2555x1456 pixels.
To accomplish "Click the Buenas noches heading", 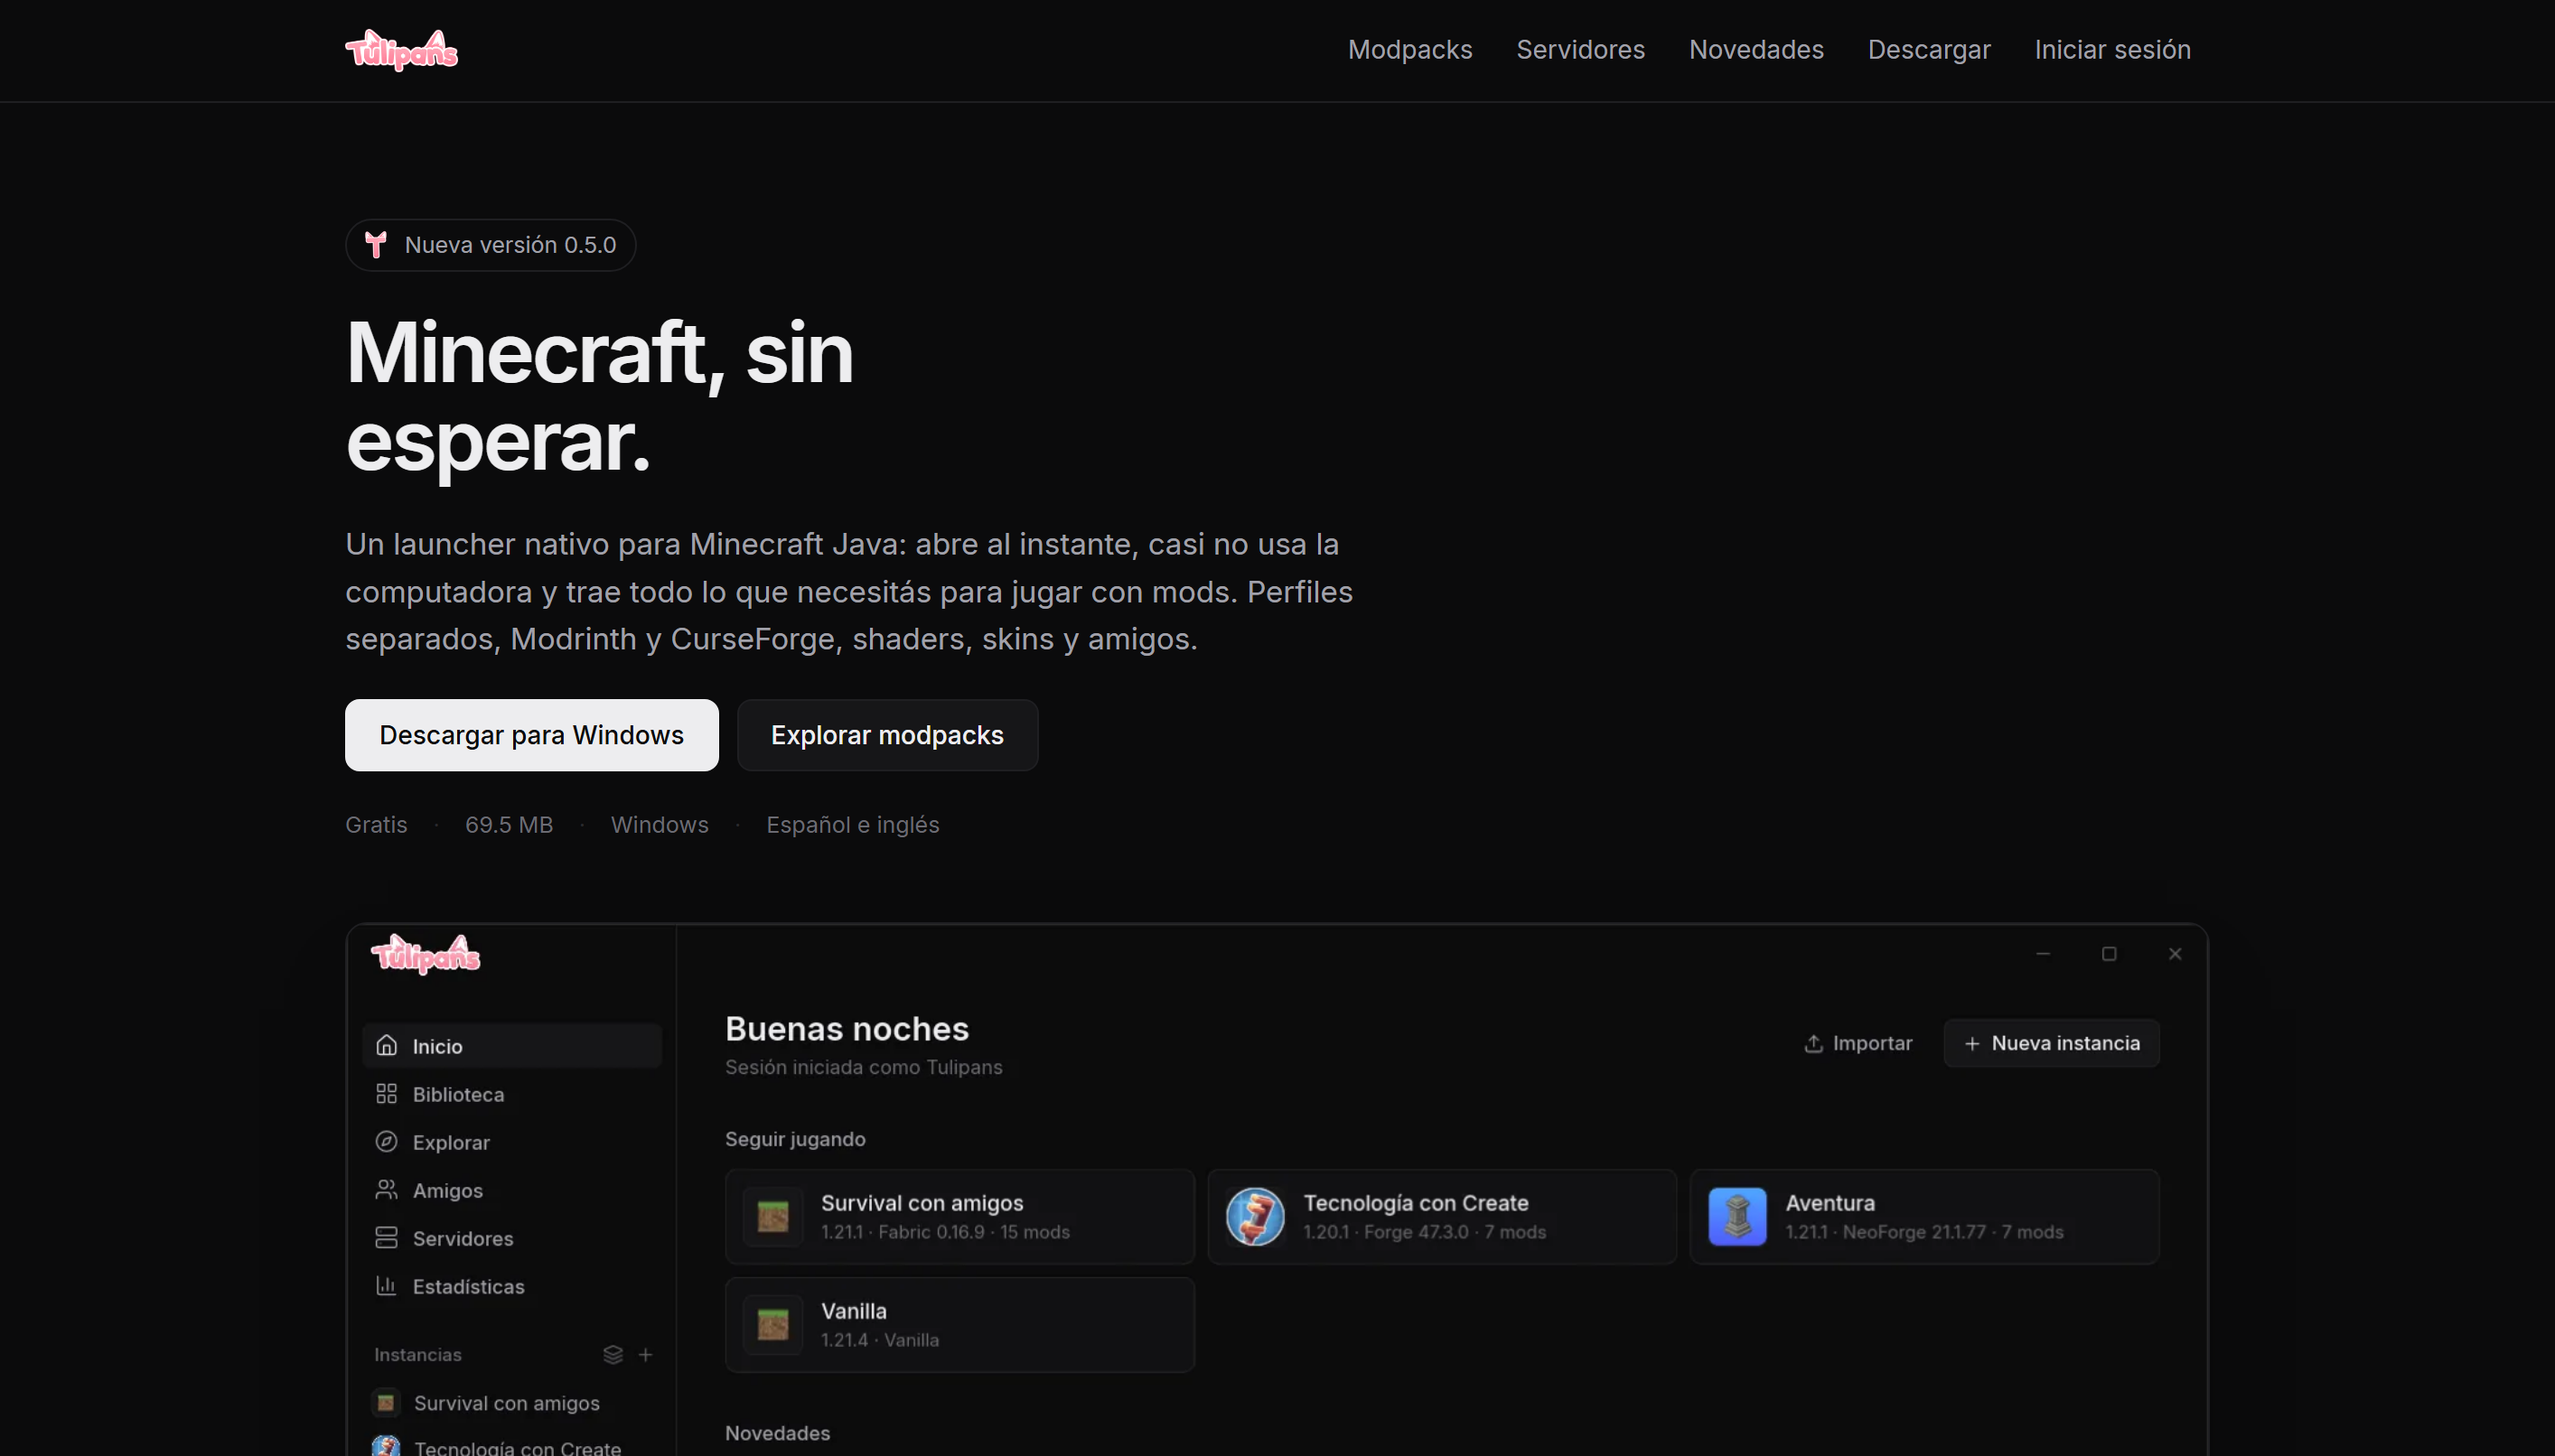I will coord(847,1029).
